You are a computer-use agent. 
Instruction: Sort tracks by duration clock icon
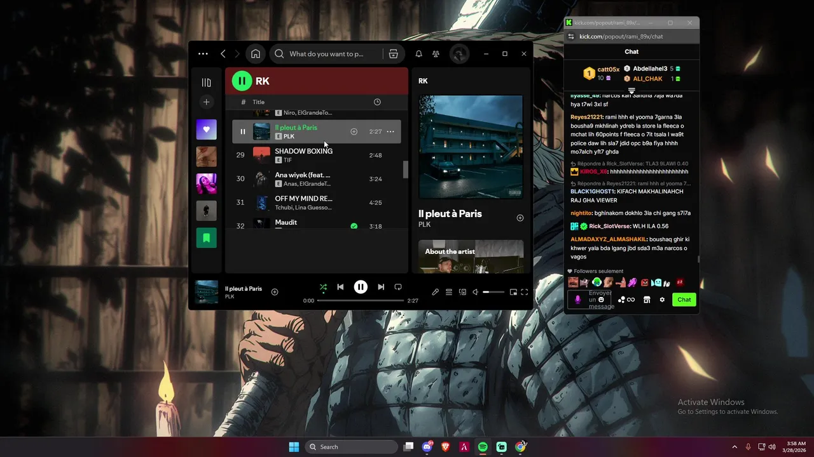[x=377, y=102]
